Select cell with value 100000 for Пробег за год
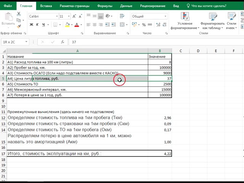This screenshot has height=183, width=244. (160, 67)
